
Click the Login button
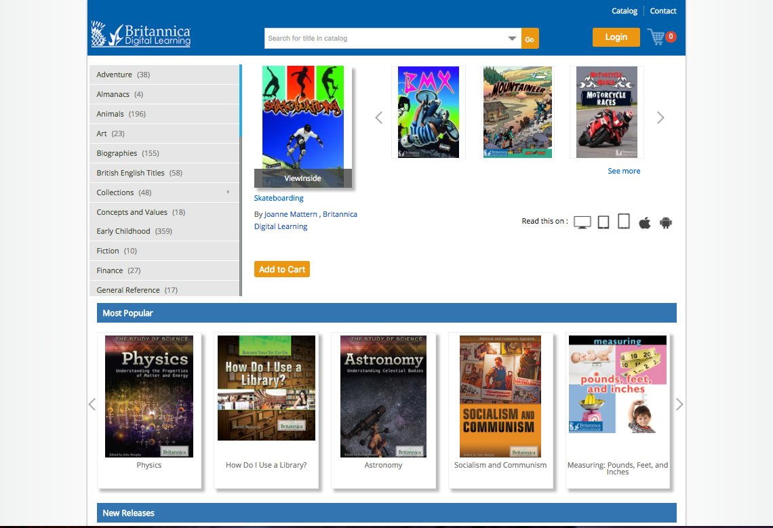click(616, 37)
